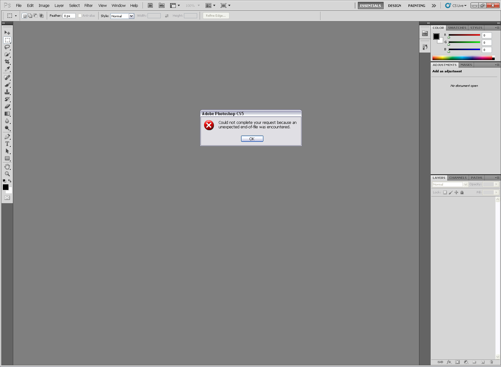Toggle Lock transparent pixels
Viewport: 501px width, 367px height.
[x=445, y=192]
